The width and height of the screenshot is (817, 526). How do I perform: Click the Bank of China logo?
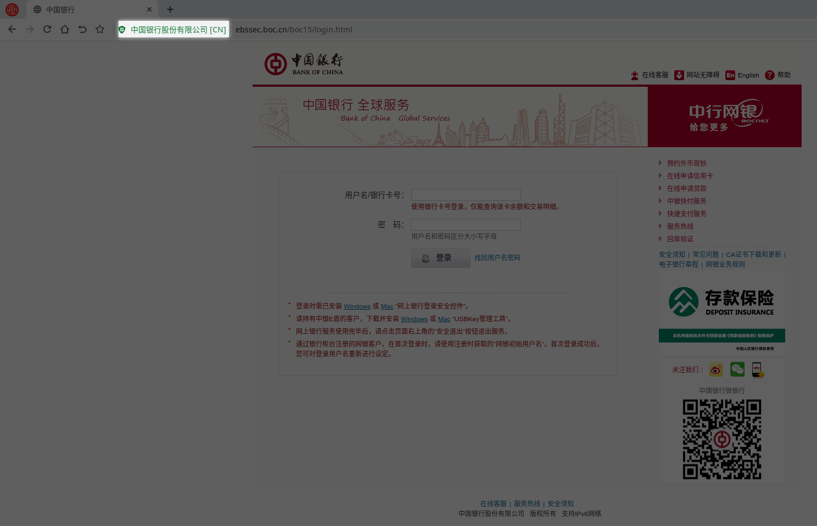(304, 64)
